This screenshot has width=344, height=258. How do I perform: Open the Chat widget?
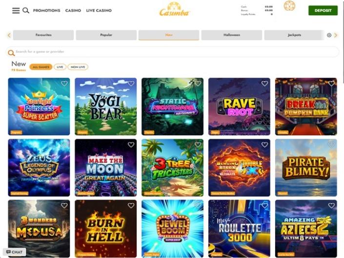(15, 252)
